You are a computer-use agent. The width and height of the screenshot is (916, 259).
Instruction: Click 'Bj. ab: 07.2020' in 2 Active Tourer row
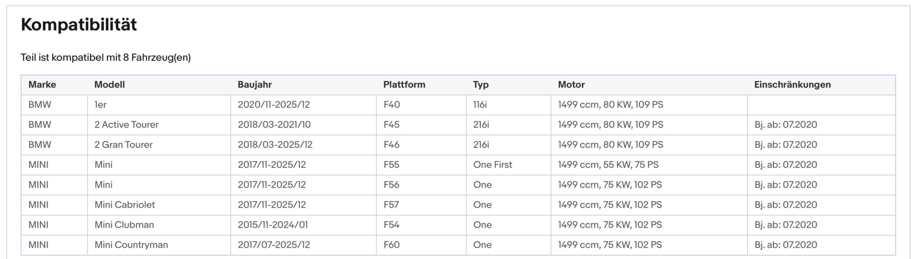coord(822,125)
